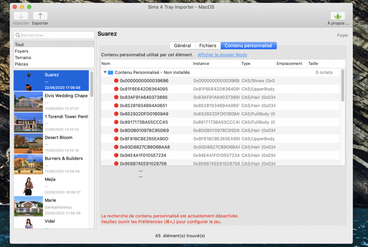Click the CAS/FullBody type cell for 0x852922DFD01B09A9

[x=258, y=114]
